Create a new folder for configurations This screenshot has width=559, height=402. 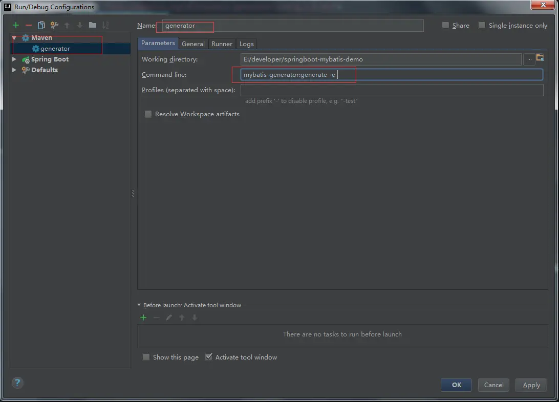pos(93,25)
